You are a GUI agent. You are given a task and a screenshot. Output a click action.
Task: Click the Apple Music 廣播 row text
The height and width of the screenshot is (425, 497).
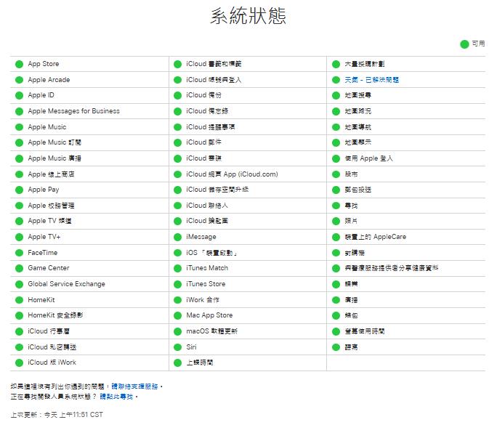coord(54,158)
